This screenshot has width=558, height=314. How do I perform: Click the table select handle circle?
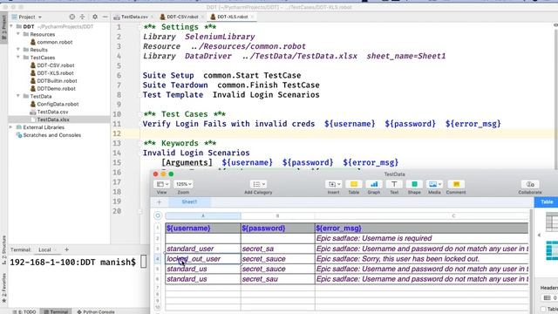[x=158, y=215]
